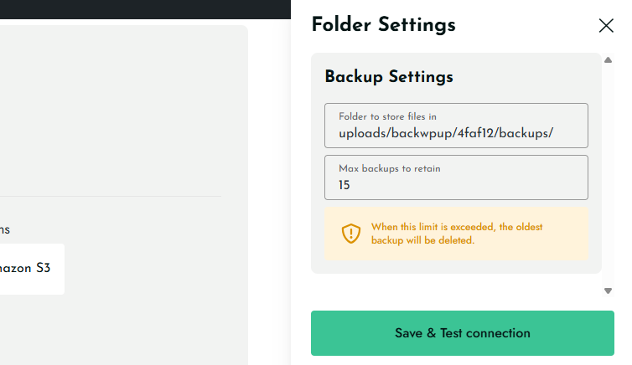
Task: Click the dark top header bar
Action: pyautogui.click(x=145, y=9)
